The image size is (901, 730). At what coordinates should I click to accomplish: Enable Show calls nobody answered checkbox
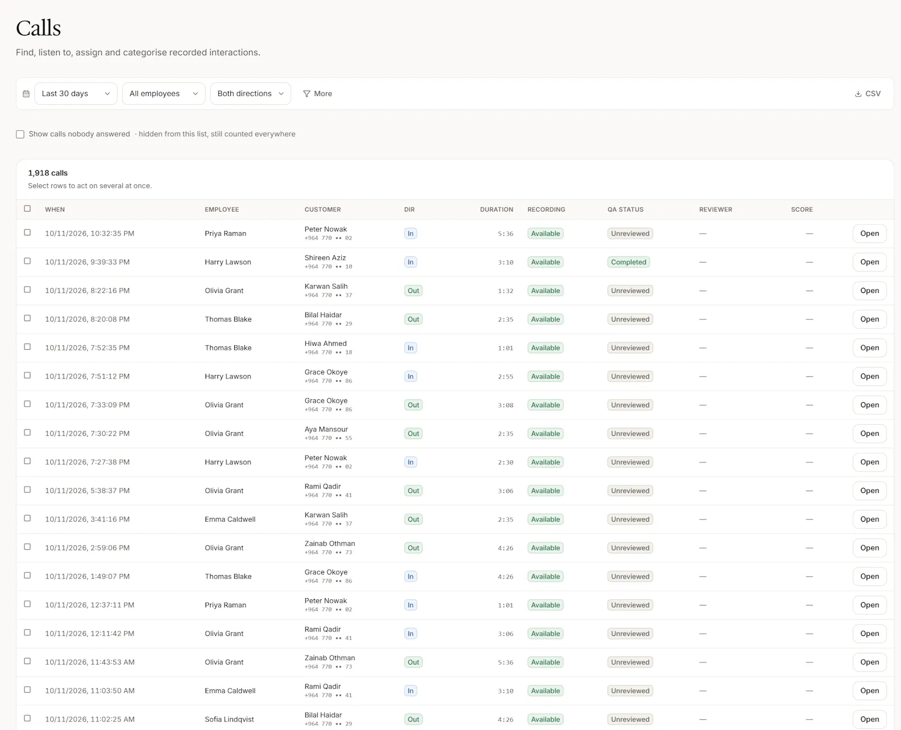(20, 134)
